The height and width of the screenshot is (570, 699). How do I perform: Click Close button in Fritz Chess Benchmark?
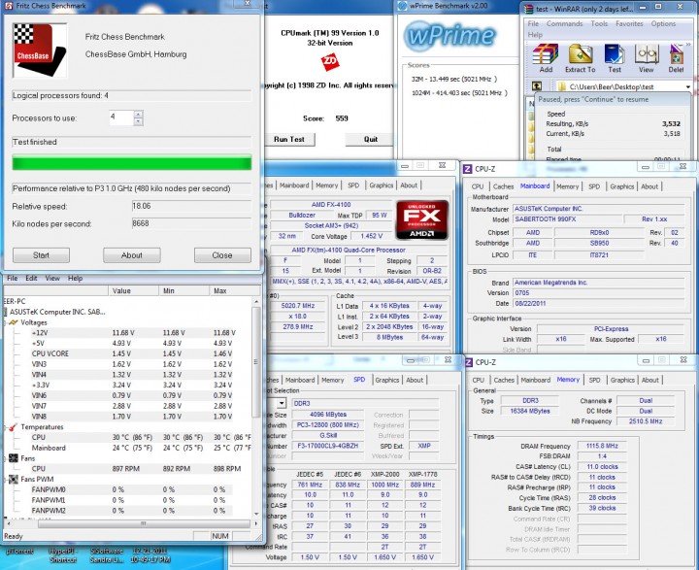(222, 255)
